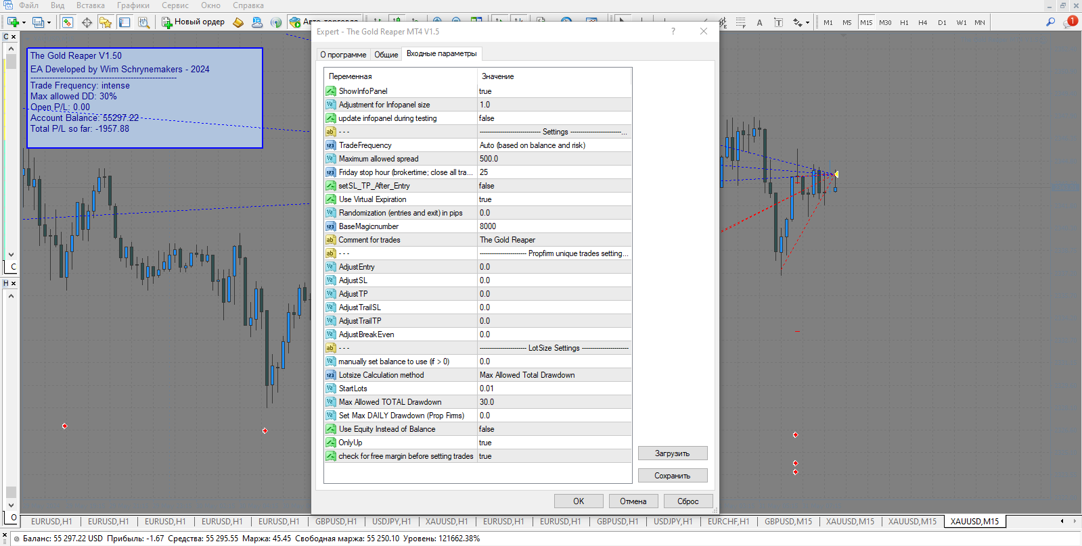The image size is (1082, 546).
Task: Toggle the Market Watch window icon
Action: click(68, 22)
